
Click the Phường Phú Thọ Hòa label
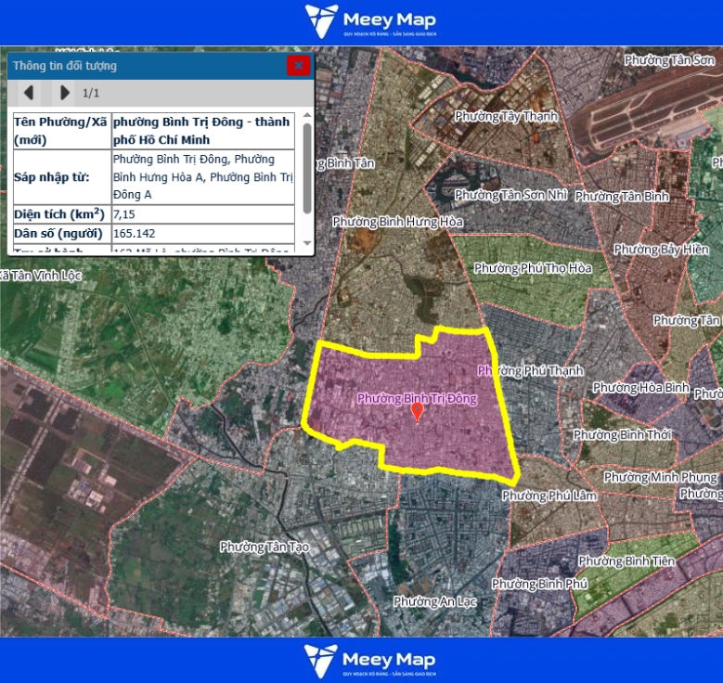coord(532,268)
